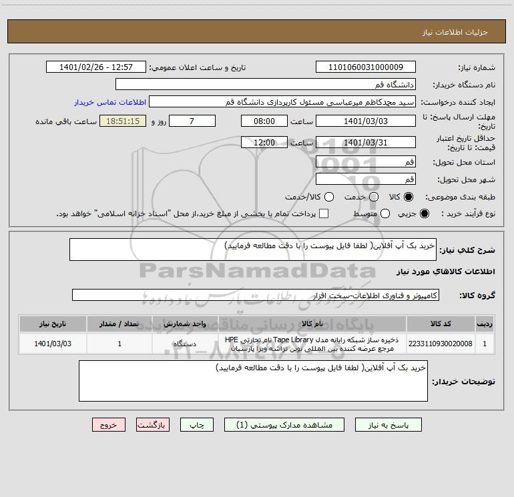
Task: Click the ردیف column header
Action: pos(485,324)
